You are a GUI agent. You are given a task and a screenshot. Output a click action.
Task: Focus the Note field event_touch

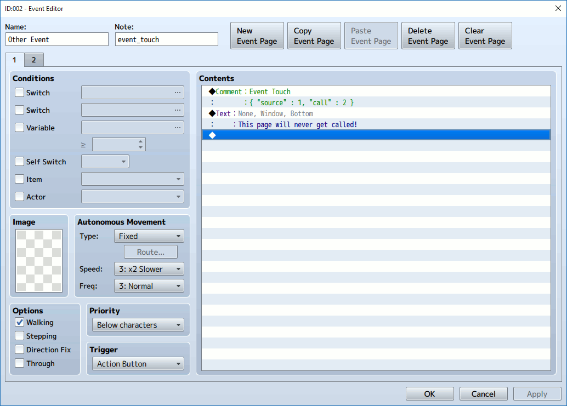pyautogui.click(x=167, y=39)
